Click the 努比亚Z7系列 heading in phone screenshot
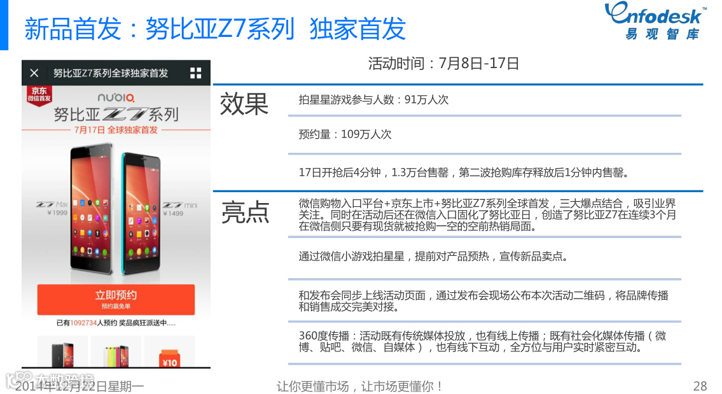The image size is (722, 394). pos(116,115)
